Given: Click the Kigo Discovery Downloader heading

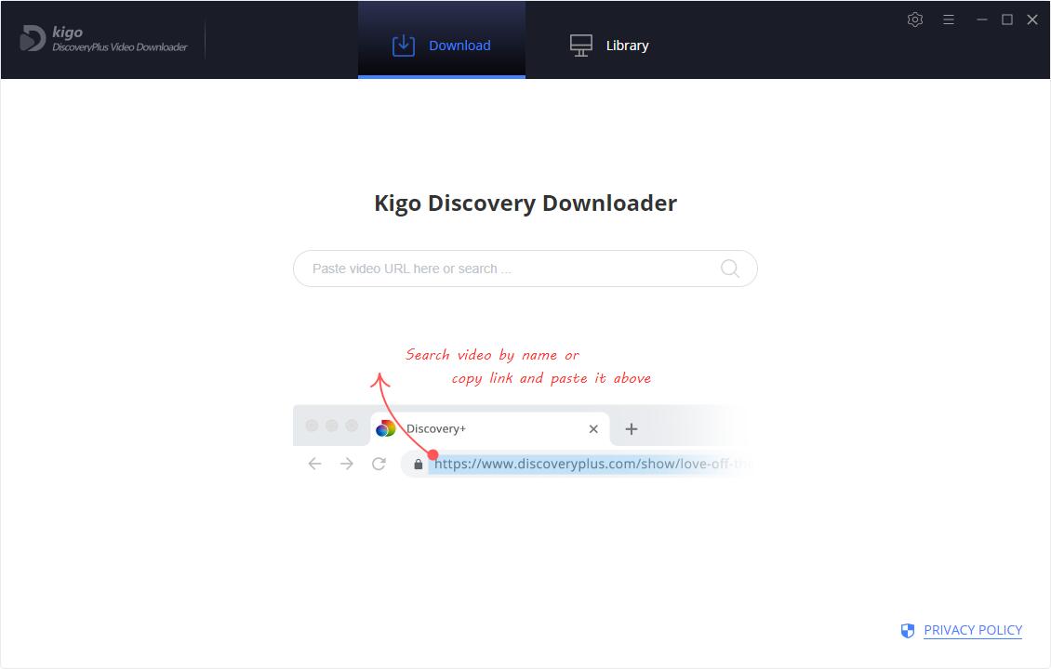Looking at the screenshot, I should pos(525,203).
